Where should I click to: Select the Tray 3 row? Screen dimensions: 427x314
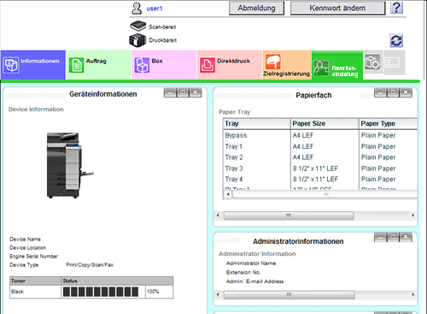320,169
